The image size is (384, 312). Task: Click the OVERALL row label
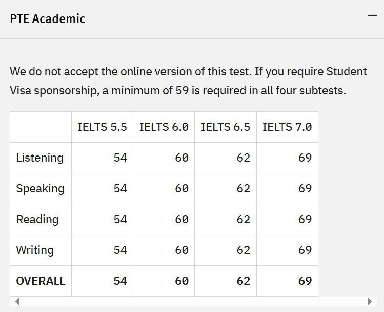tap(41, 281)
